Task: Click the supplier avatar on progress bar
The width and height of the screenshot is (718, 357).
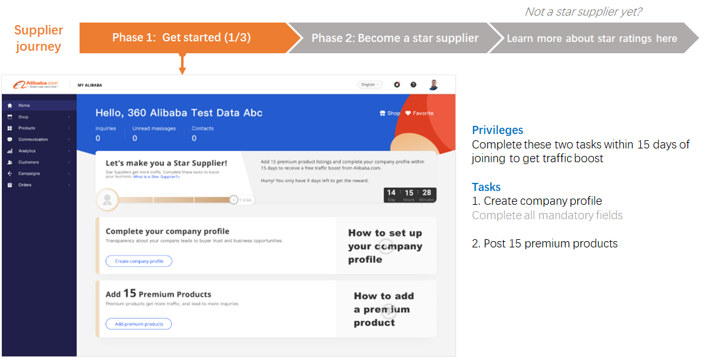Action: click(107, 200)
